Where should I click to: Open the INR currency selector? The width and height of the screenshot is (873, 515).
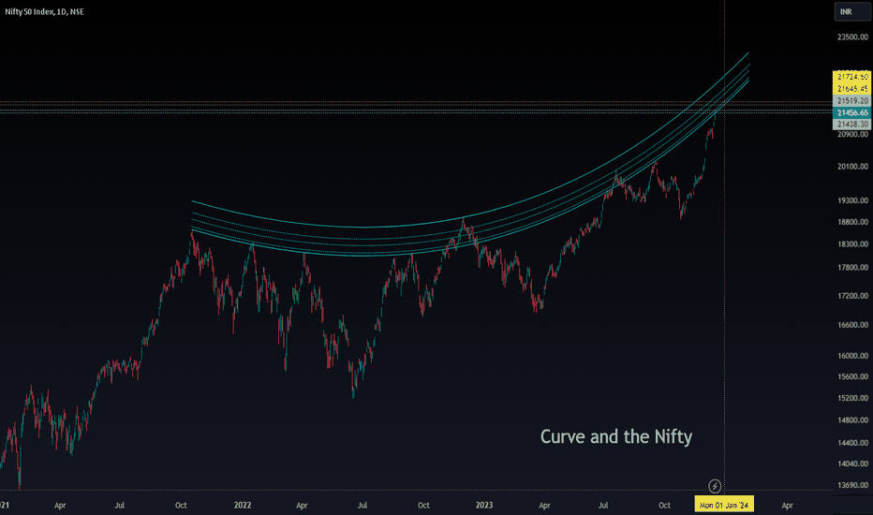click(851, 11)
